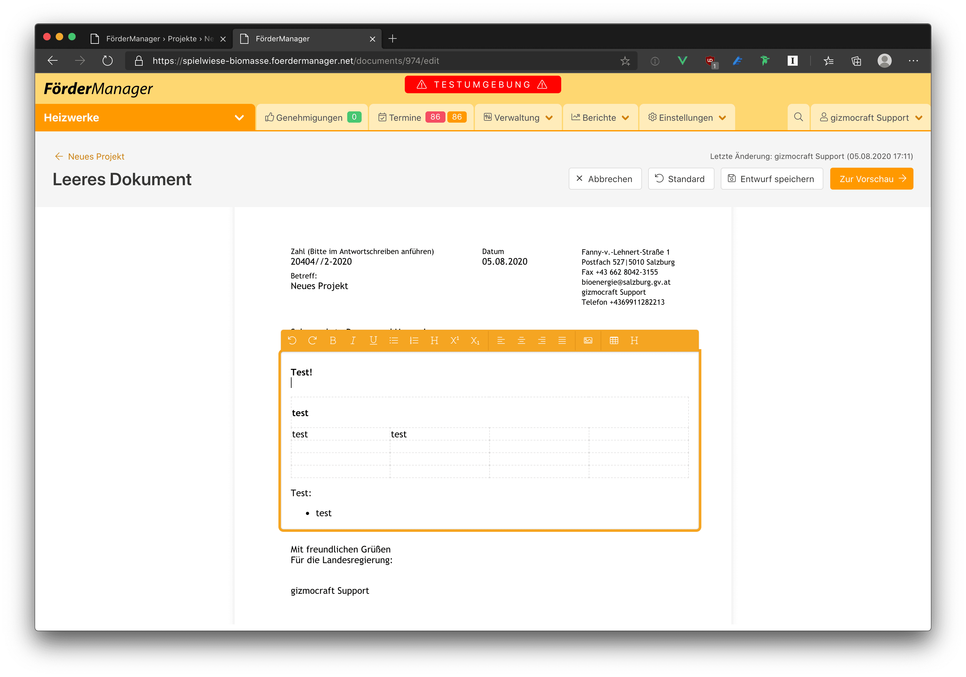Image resolution: width=966 pixels, height=677 pixels.
Task: Open browser collections icon
Action: pos(856,61)
